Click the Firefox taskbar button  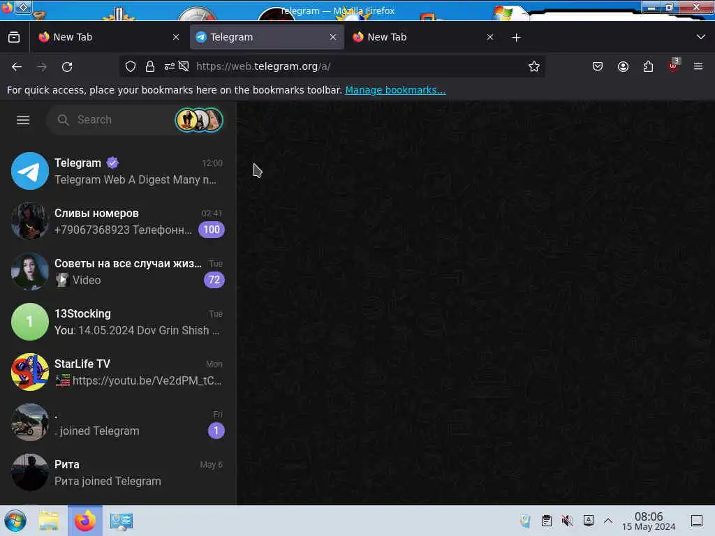click(85, 521)
